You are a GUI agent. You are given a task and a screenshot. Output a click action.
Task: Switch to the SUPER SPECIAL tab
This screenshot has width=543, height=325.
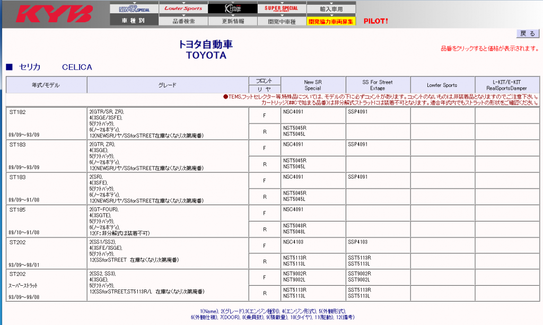click(x=282, y=8)
